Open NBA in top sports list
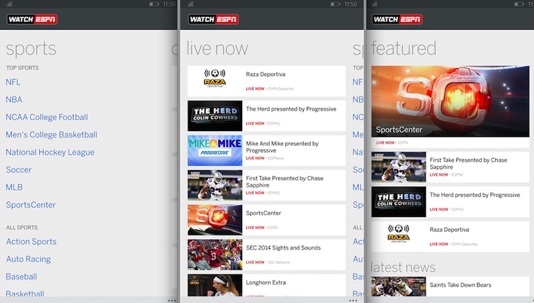 14,100
